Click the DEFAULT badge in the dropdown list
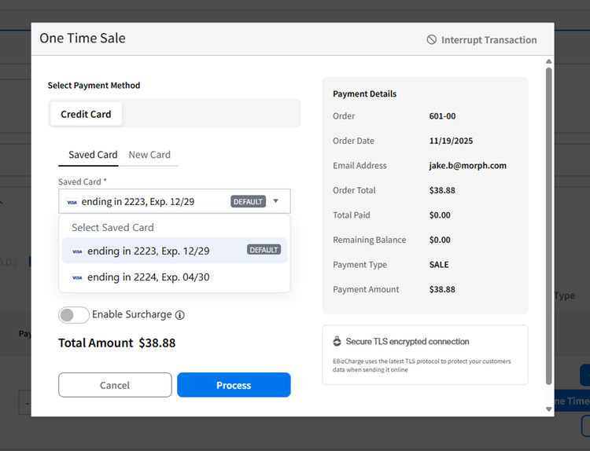The width and height of the screenshot is (590, 451). pyautogui.click(x=264, y=250)
